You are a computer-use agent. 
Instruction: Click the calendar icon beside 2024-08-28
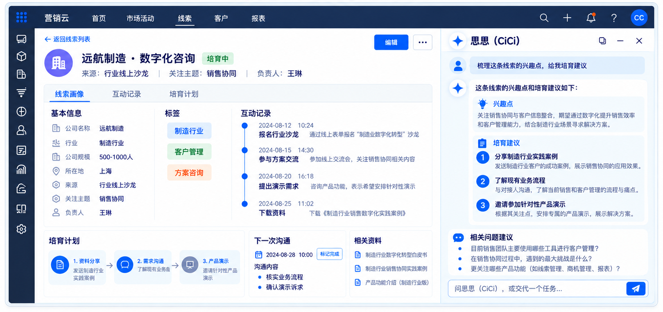tap(258, 255)
